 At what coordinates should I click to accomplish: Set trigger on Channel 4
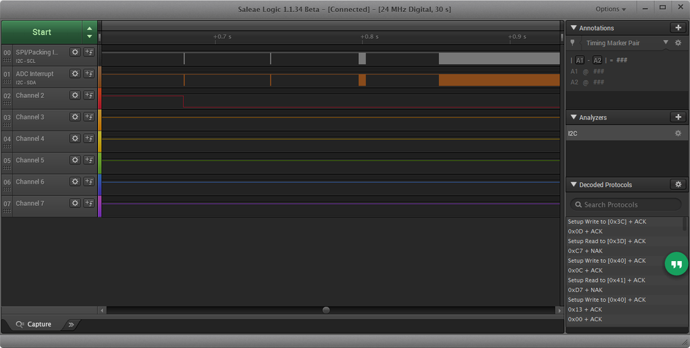click(89, 138)
